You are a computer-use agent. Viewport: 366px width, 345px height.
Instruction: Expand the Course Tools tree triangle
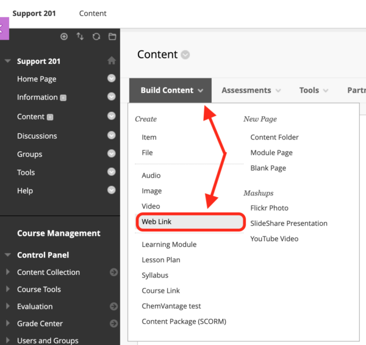point(8,289)
